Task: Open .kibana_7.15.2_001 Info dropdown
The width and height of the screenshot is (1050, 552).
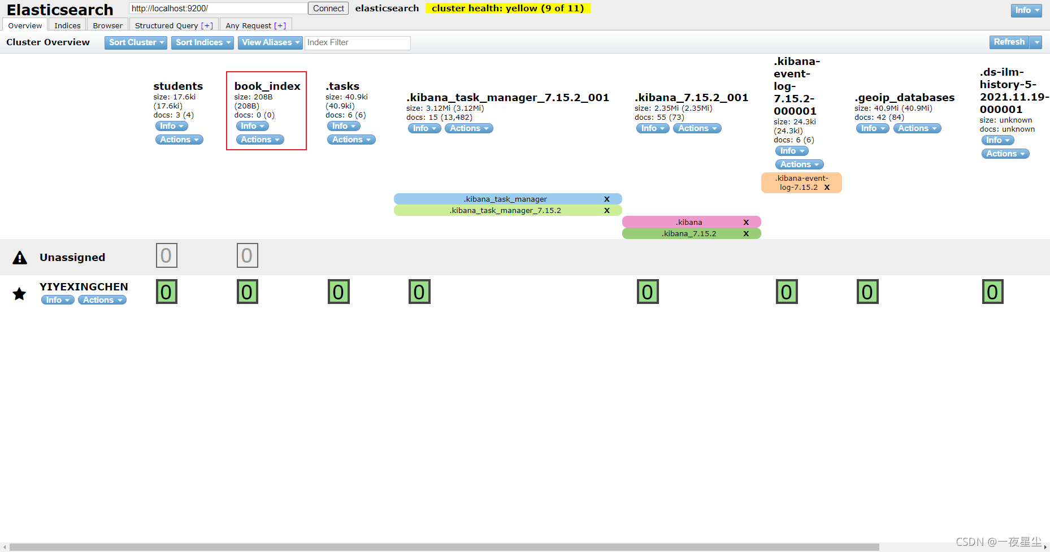Action: click(653, 128)
